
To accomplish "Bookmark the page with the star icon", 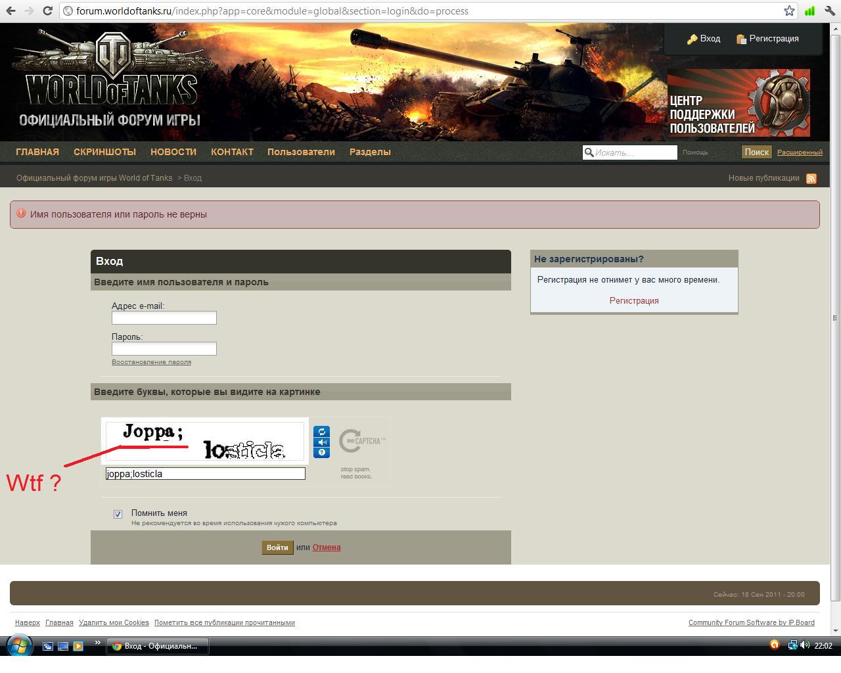I will click(x=789, y=11).
